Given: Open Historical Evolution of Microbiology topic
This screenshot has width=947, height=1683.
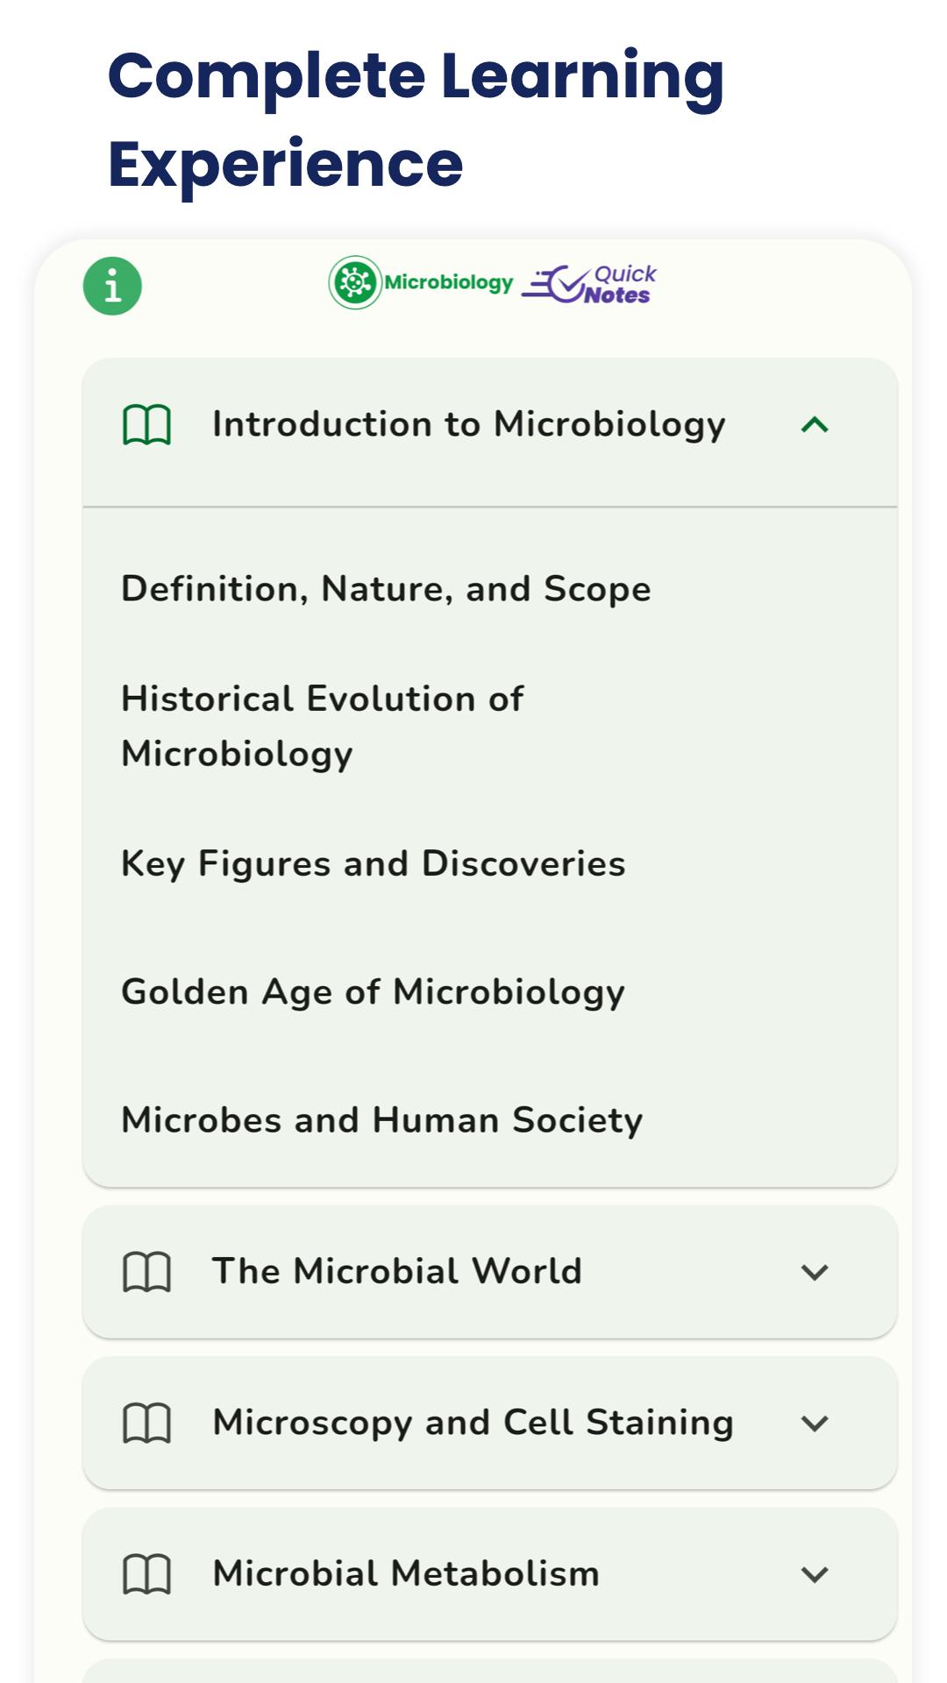Looking at the screenshot, I should click(x=322, y=726).
